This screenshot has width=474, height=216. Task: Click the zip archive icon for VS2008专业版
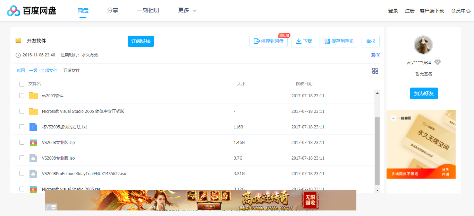point(33,142)
